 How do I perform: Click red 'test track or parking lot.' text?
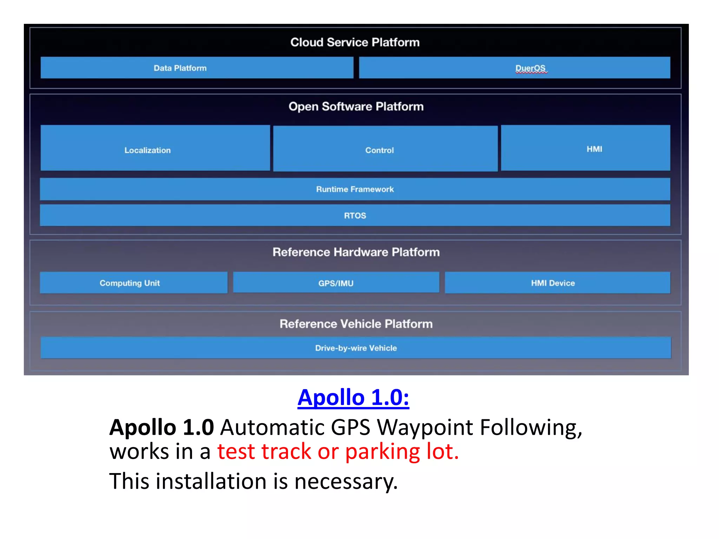click(x=338, y=452)
